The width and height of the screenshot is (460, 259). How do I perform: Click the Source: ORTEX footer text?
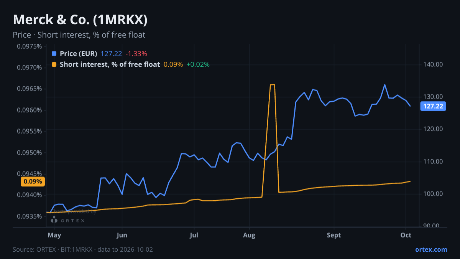83,249
